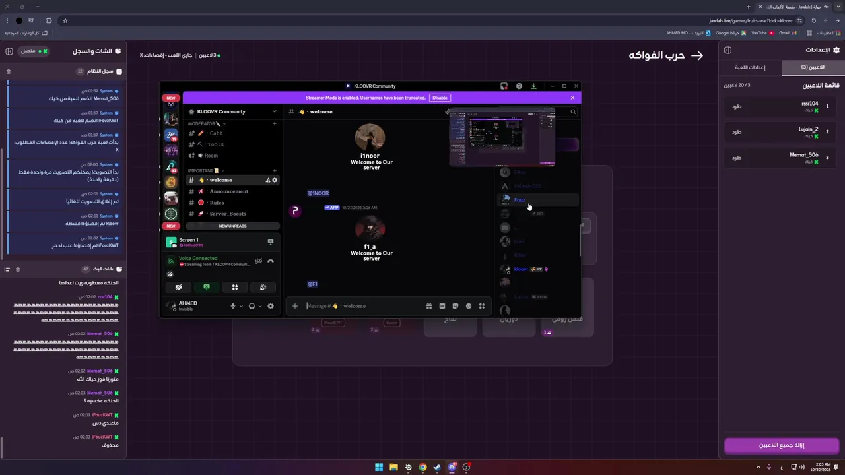Screen dimensions: 845x475
Task: Open Discord User Settings gear
Action: click(x=271, y=306)
